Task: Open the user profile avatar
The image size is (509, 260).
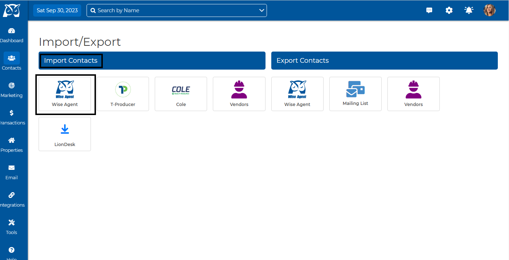Action: click(x=490, y=10)
